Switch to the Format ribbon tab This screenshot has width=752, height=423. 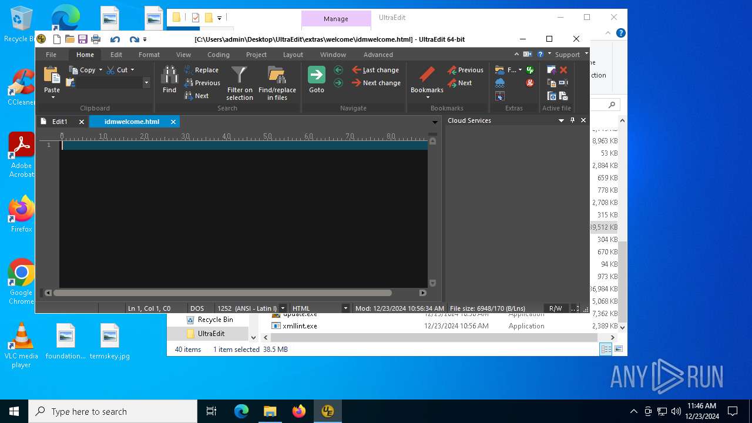(149, 55)
